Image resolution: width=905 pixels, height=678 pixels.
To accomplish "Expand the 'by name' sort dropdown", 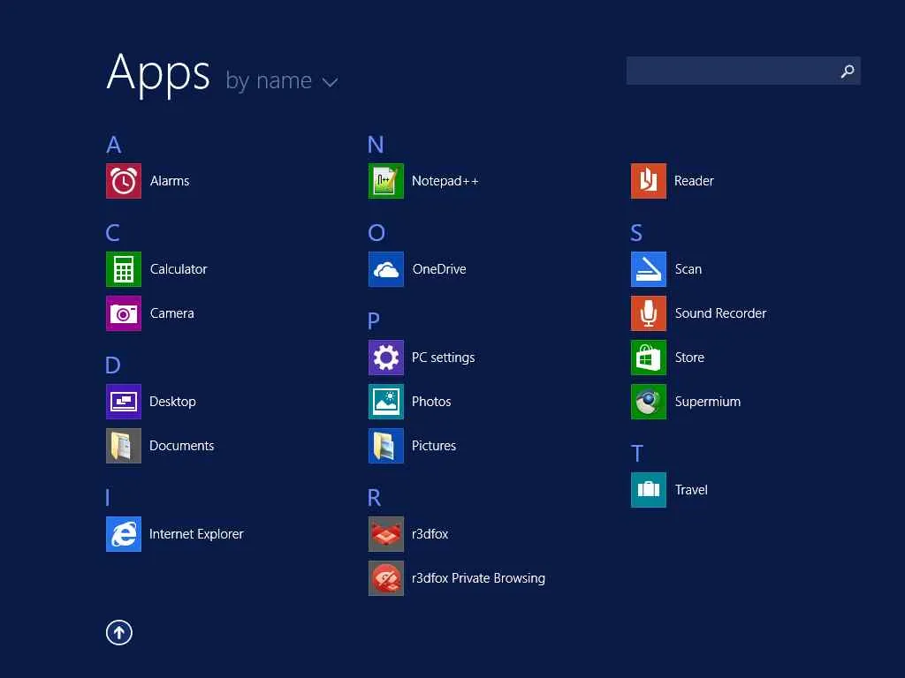I will pos(282,80).
